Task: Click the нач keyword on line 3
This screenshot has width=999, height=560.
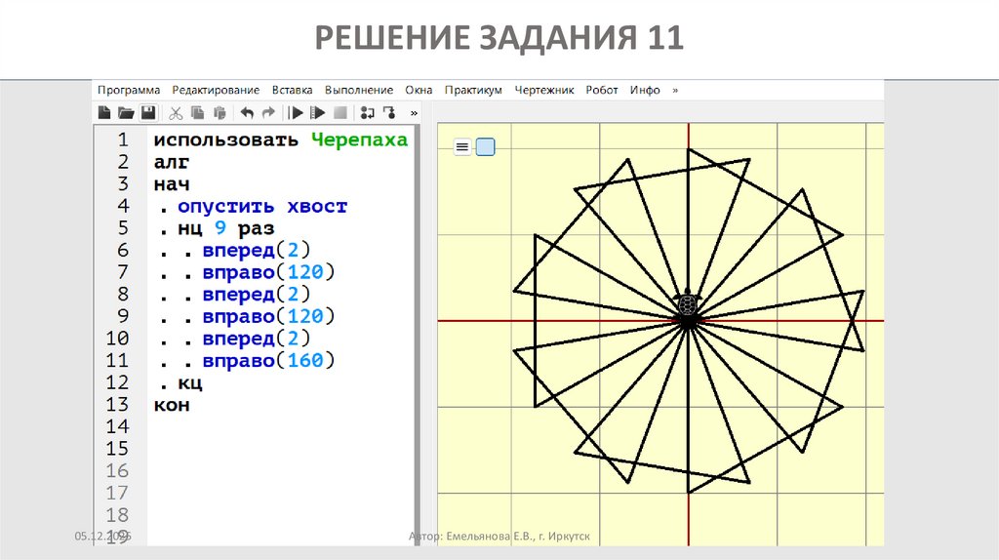Action: click(x=172, y=184)
